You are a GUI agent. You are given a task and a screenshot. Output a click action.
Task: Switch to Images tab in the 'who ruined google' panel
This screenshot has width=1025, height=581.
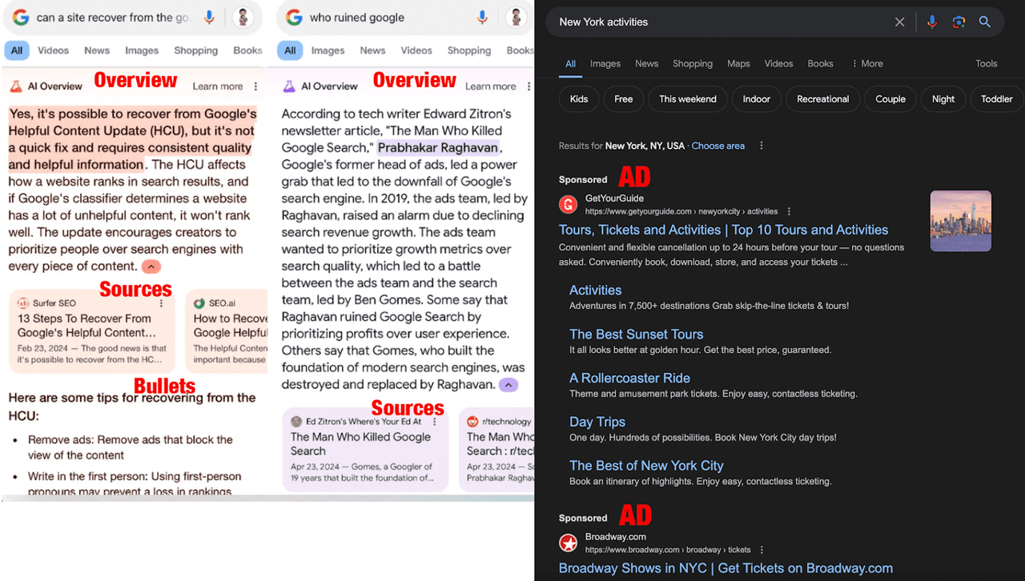click(328, 50)
